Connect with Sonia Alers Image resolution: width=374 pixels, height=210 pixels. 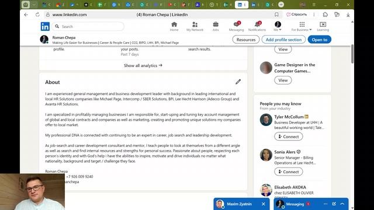click(288, 171)
